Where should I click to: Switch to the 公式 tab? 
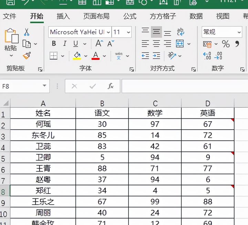click(x=130, y=16)
